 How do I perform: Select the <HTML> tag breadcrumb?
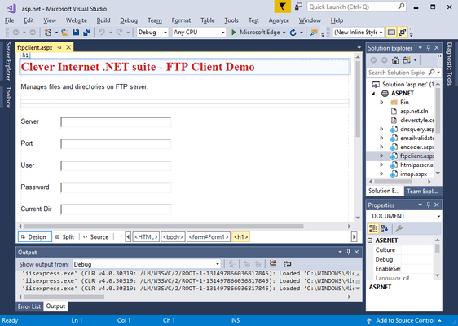[146, 237]
